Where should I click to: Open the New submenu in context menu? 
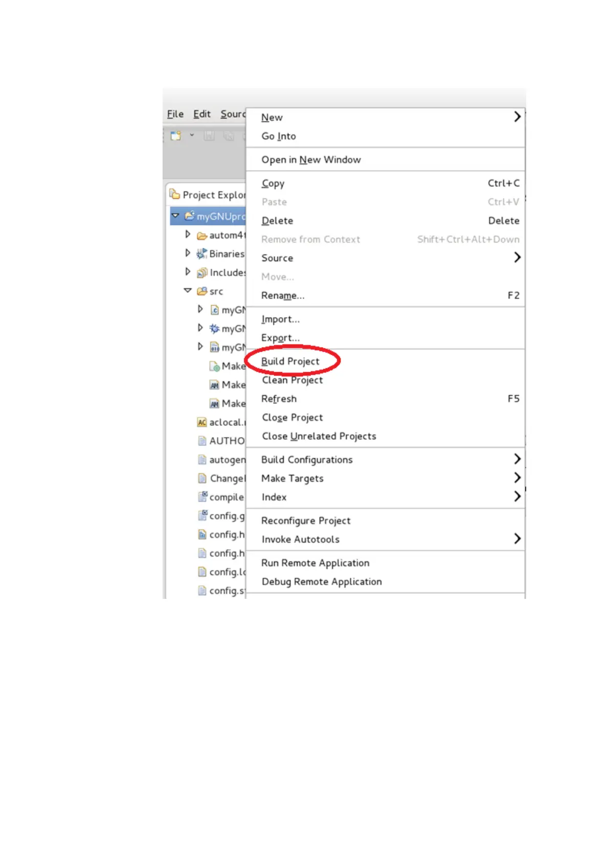(386, 117)
